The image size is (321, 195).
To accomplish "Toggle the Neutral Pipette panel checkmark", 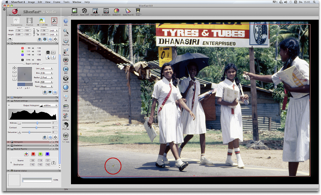I will (x=50, y=149).
